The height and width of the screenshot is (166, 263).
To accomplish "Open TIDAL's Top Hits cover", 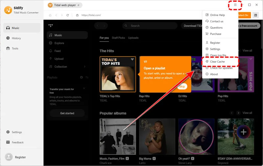I will 118,74.
